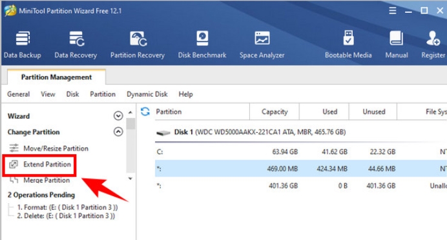Screen dimensions: 447x240
Task: Click the 0 B used cell
Action: point(342,186)
